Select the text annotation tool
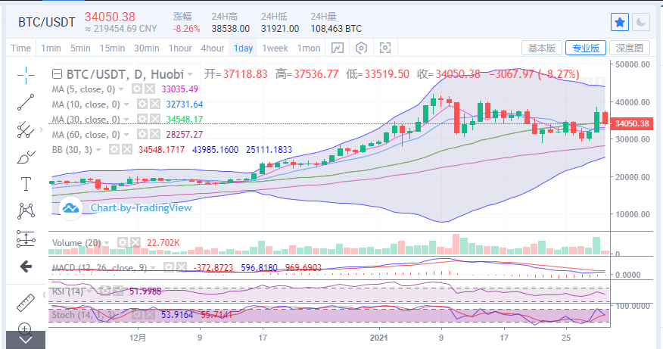 [x=26, y=184]
